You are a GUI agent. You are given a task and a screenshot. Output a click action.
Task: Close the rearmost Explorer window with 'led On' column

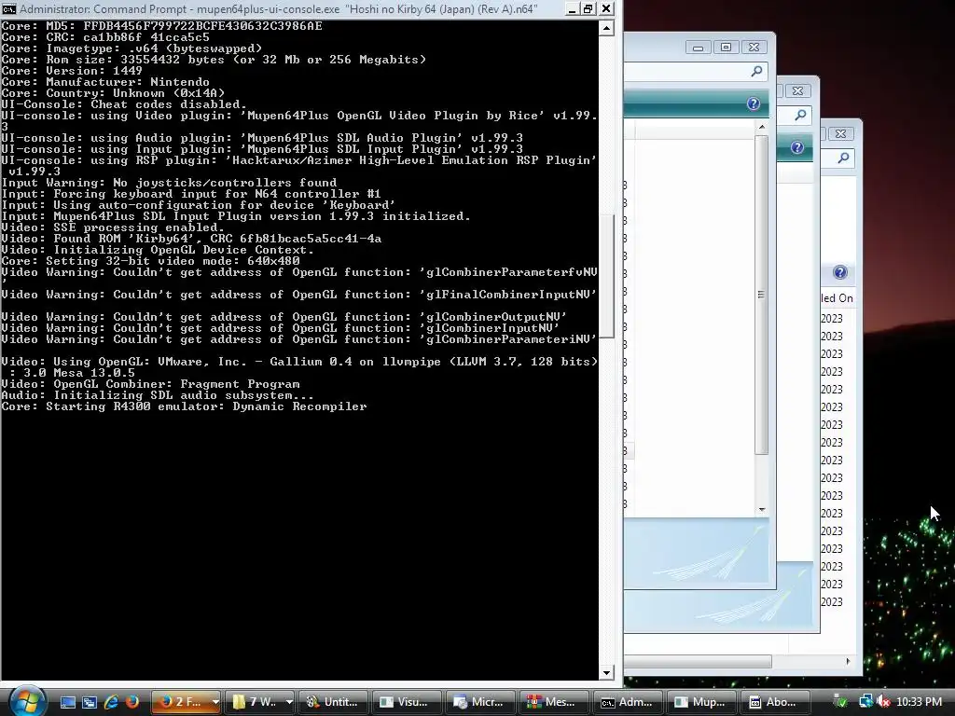(x=840, y=133)
